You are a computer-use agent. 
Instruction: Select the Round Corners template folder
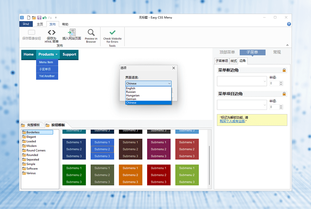[x=34, y=150]
